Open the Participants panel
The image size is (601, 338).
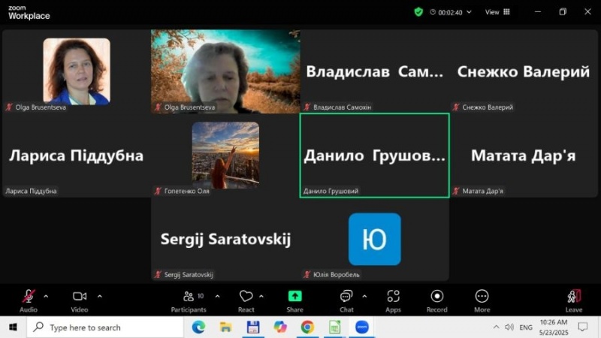click(x=189, y=300)
